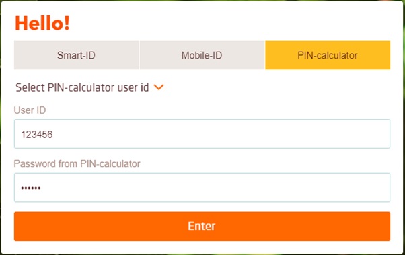Click the 123456 value in User ID
This screenshot has width=405, height=255.
pos(37,135)
